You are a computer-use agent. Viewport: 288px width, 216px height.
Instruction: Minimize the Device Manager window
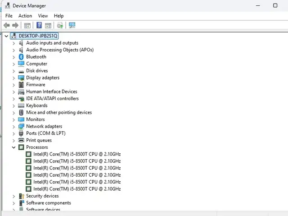[x=258, y=5]
